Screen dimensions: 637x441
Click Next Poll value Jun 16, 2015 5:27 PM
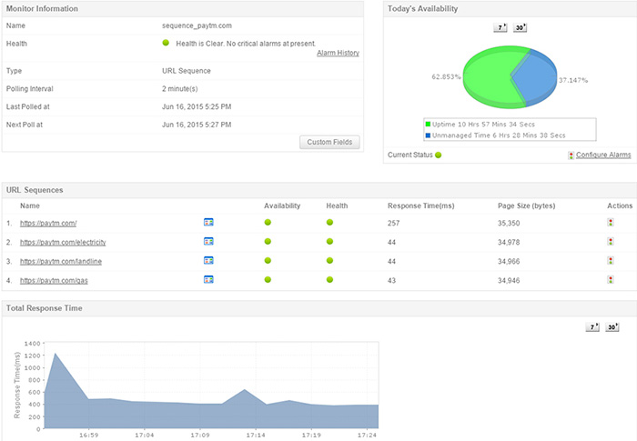tap(197, 125)
